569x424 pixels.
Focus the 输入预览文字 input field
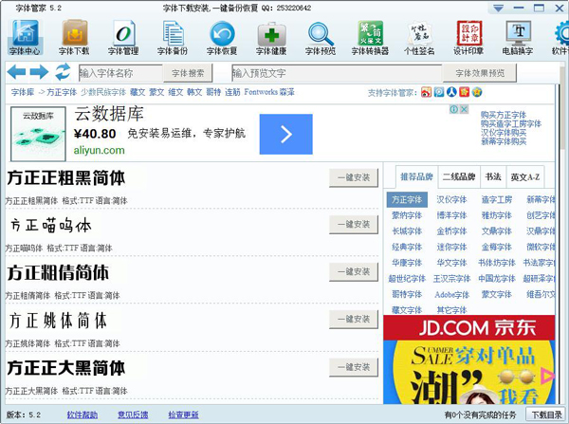[x=337, y=73]
